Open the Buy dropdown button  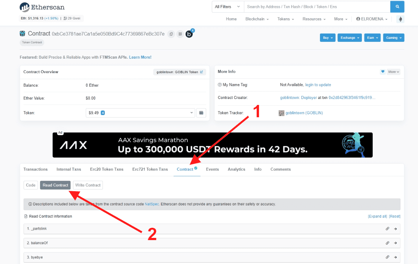[328, 38]
